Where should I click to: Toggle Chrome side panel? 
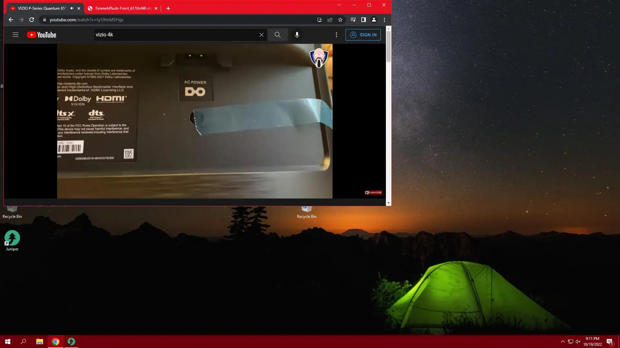(363, 20)
